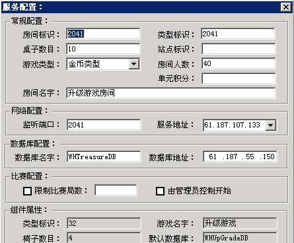Click the 默认数据库 label text
The height and width of the screenshot is (243, 294).
tap(172, 238)
